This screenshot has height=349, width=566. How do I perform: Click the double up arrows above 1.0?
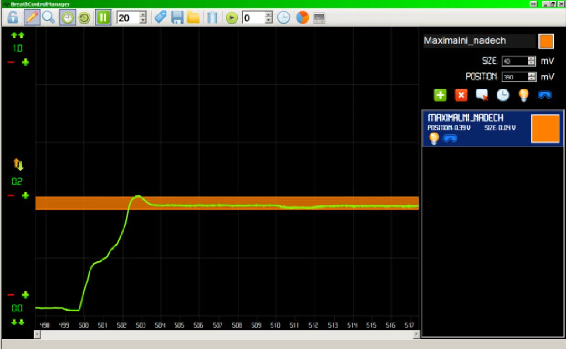pyautogui.click(x=17, y=35)
